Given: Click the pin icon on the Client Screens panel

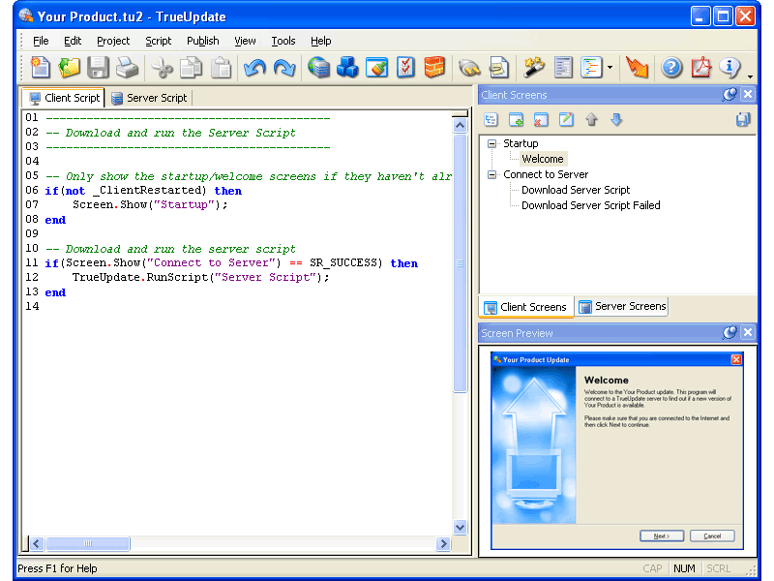Looking at the screenshot, I should point(729,94).
